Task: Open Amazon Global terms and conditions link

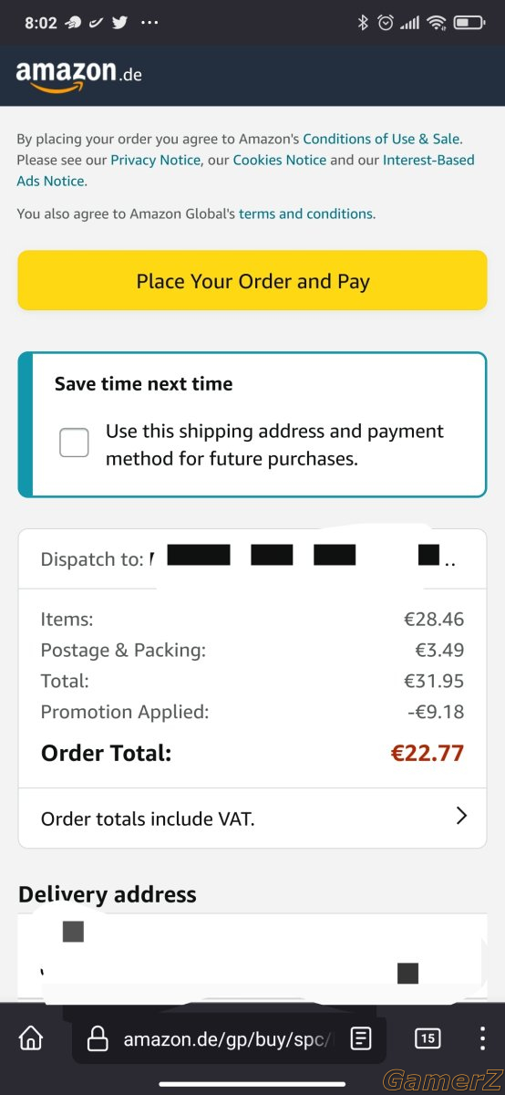Action: pyautogui.click(x=305, y=214)
